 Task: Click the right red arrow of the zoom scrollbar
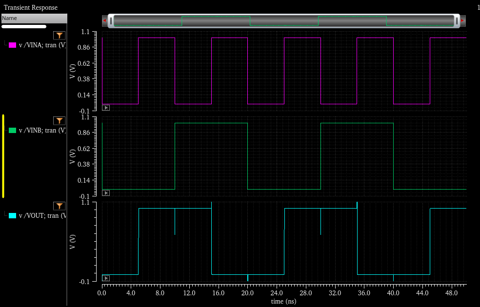(462, 21)
